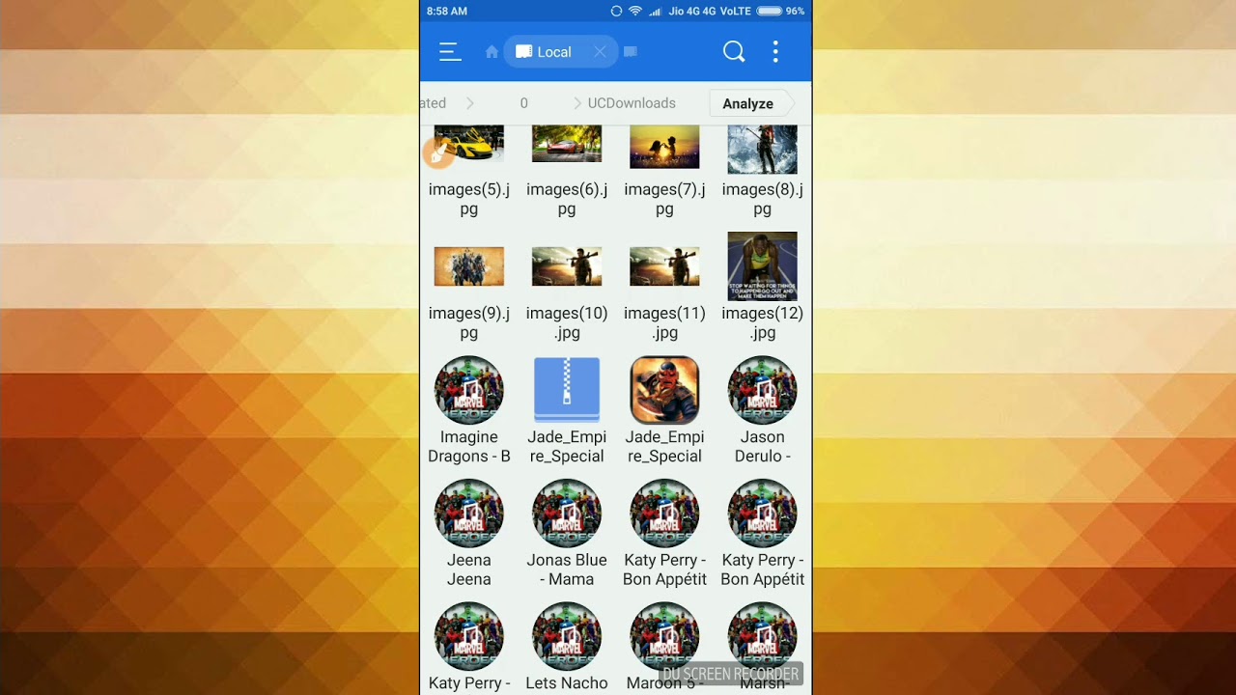
Task: Click the 'Jeena Jeena' file name
Action: [469, 570]
